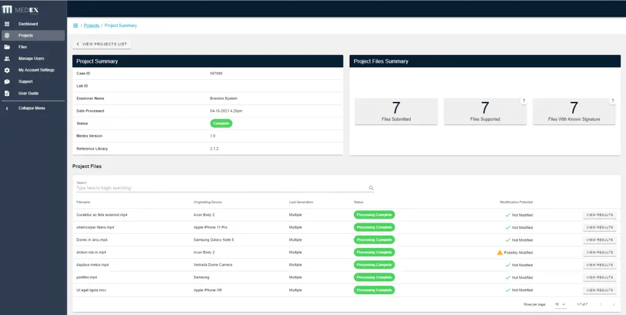Click the help icon on Files Supported card

point(523,101)
